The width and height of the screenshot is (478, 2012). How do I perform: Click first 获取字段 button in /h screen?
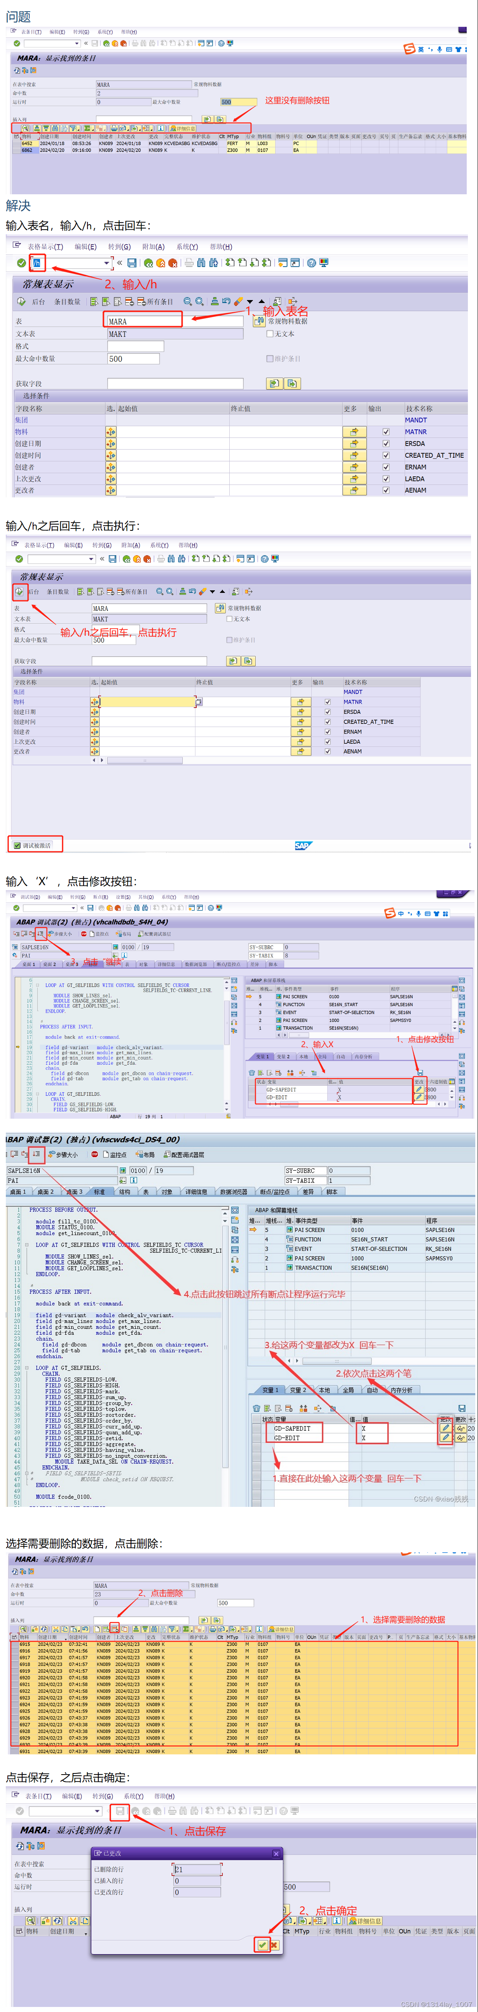[x=273, y=384]
